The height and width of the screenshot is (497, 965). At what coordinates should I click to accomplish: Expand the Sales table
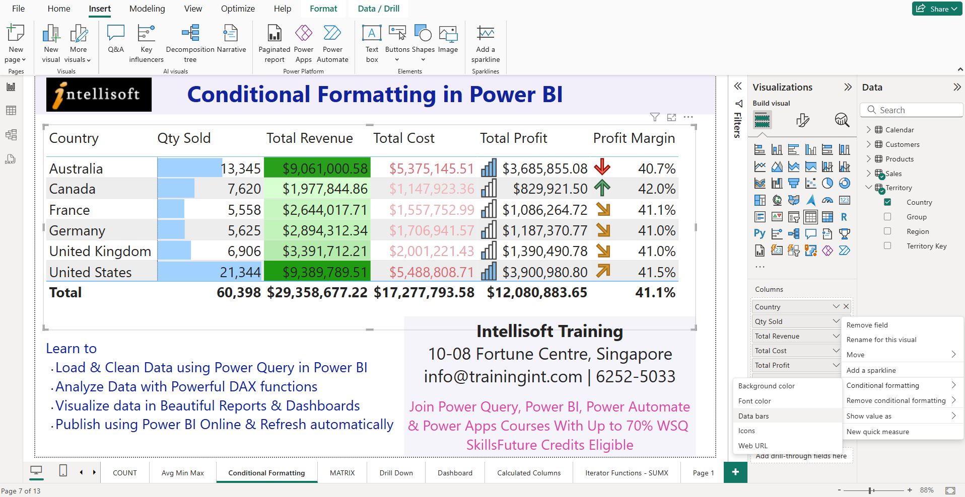(868, 174)
